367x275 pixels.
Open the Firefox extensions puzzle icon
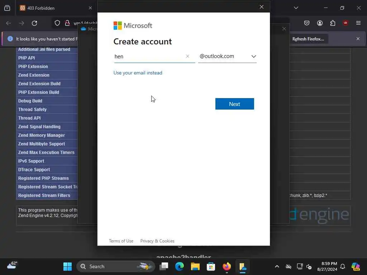click(x=333, y=23)
